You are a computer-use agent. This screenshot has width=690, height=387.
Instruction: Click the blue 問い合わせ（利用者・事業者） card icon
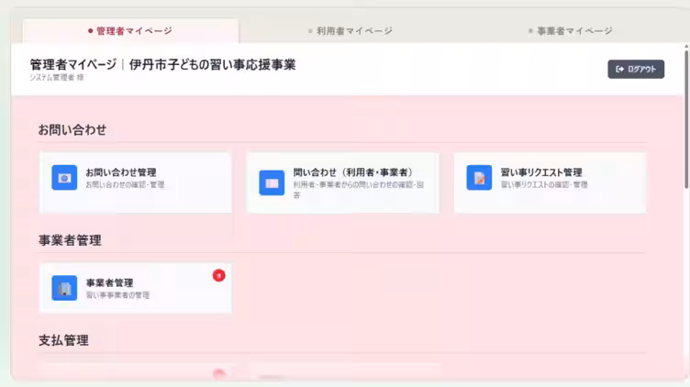[x=272, y=182]
